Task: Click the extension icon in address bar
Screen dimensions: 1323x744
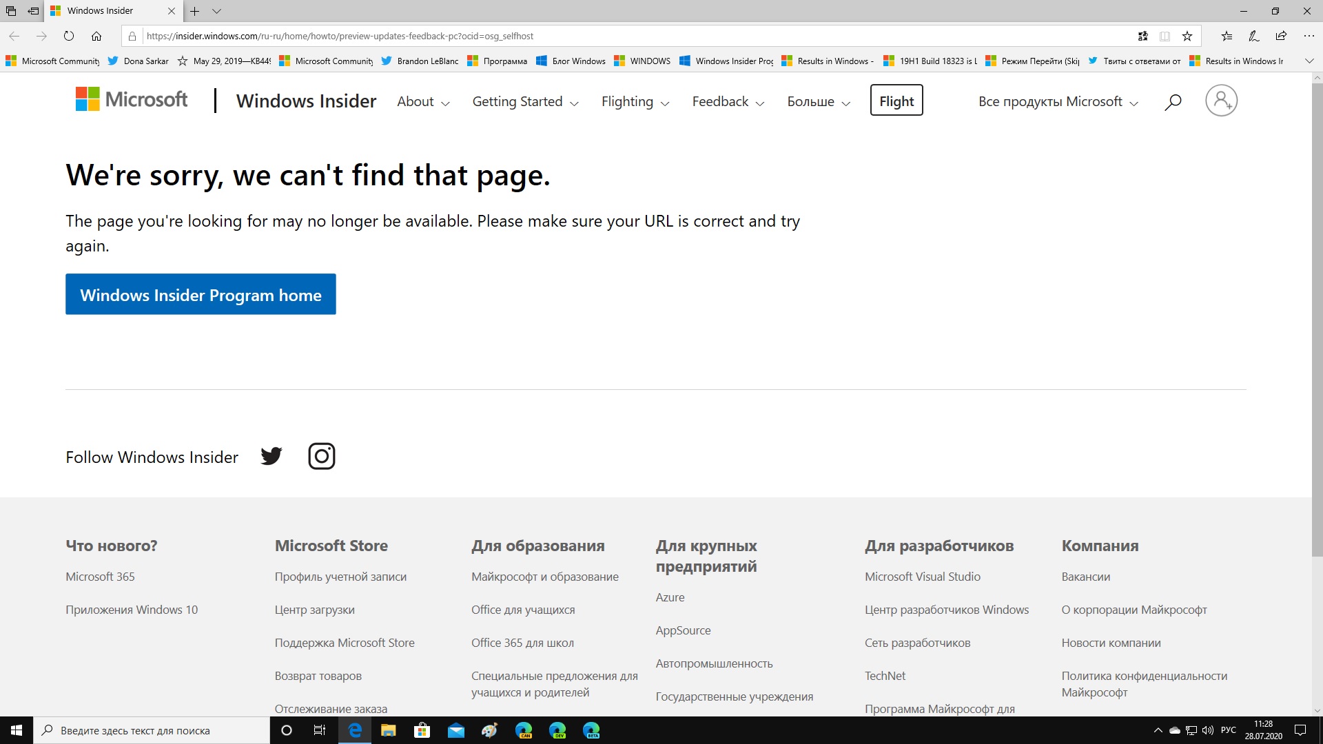Action: pos(1142,36)
